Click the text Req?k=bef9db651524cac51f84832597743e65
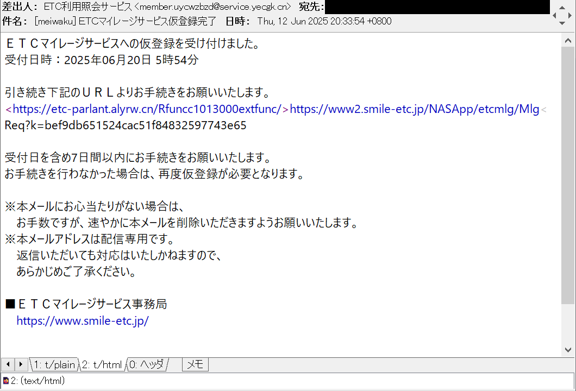 coord(126,125)
